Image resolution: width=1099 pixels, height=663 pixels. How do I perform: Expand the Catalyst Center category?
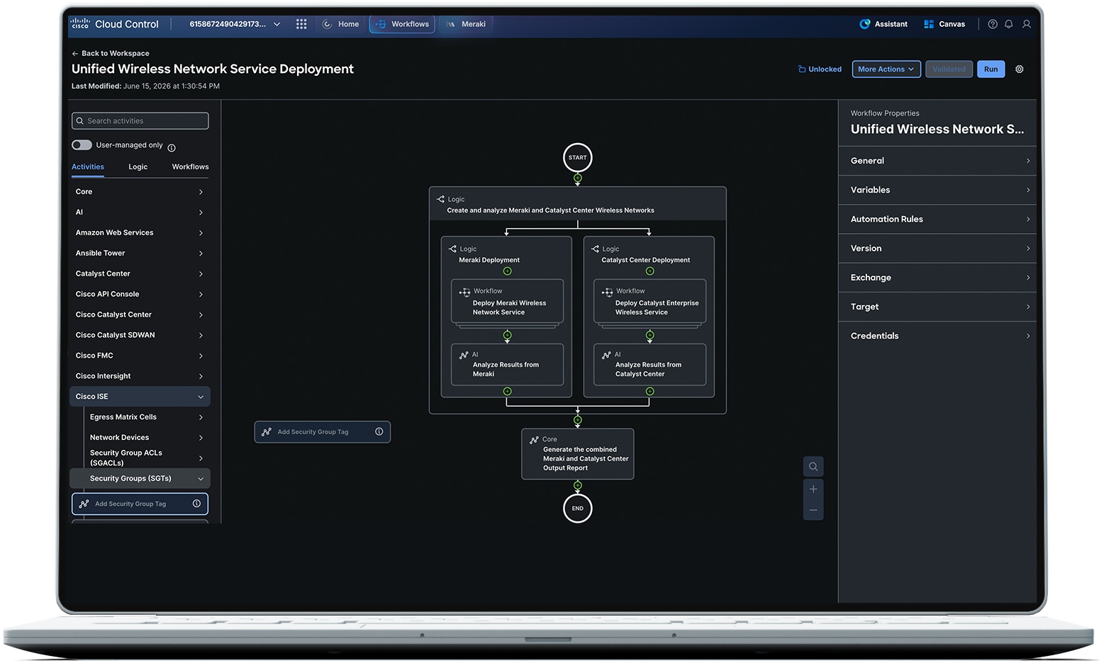(x=140, y=274)
